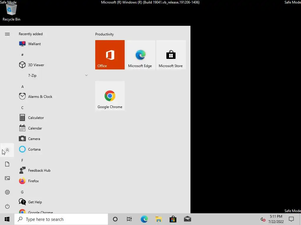
Task: Launch Walliant from Recently added
Action: coord(53,44)
